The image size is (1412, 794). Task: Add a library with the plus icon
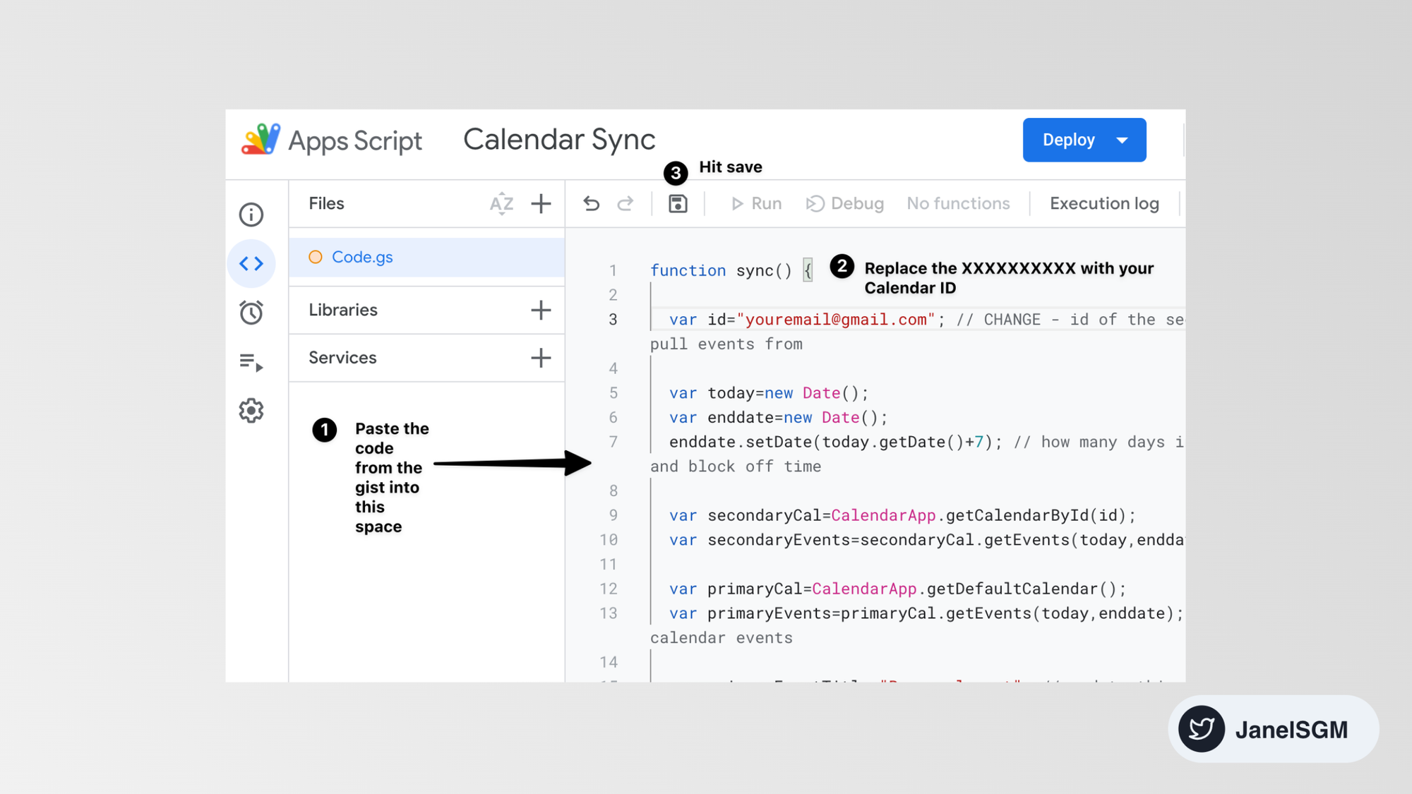(x=541, y=310)
